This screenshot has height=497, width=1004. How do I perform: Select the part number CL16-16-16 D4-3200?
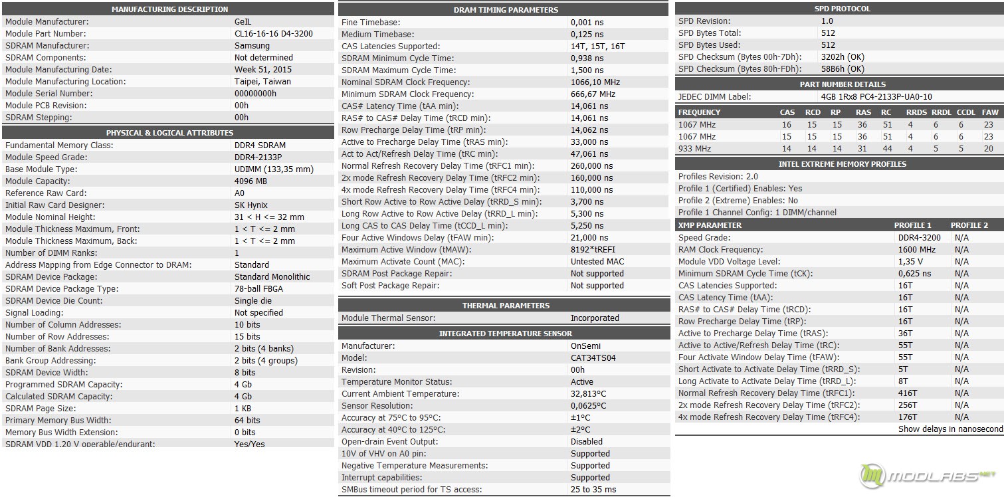coord(274,34)
